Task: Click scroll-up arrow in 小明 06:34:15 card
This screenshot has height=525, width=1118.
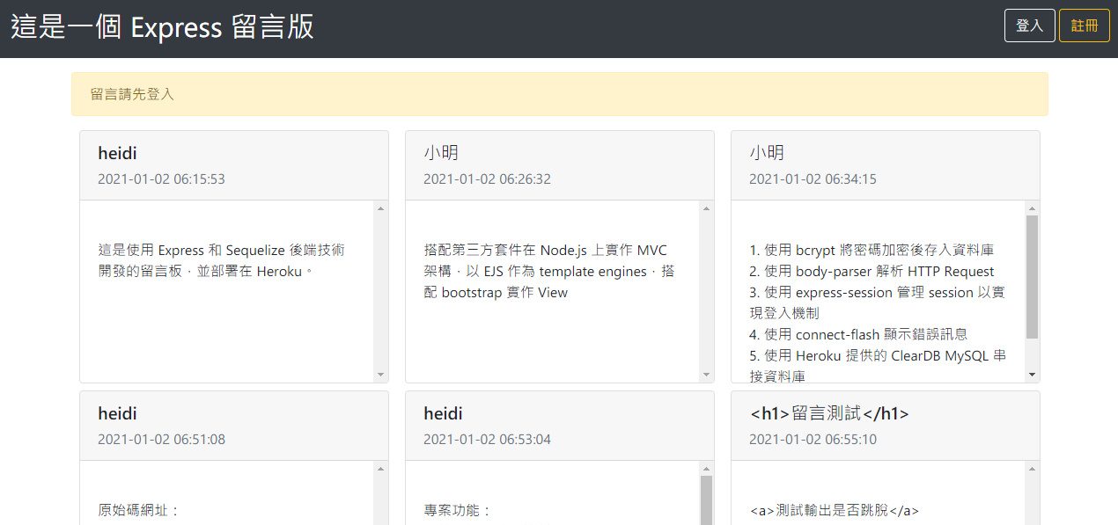Action: (1032, 208)
